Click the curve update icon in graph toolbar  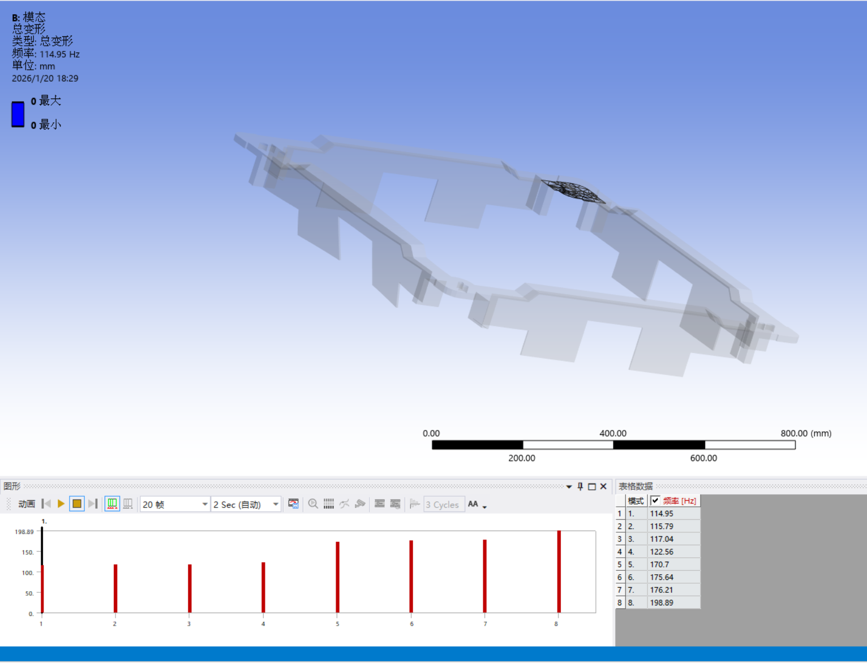click(x=344, y=503)
